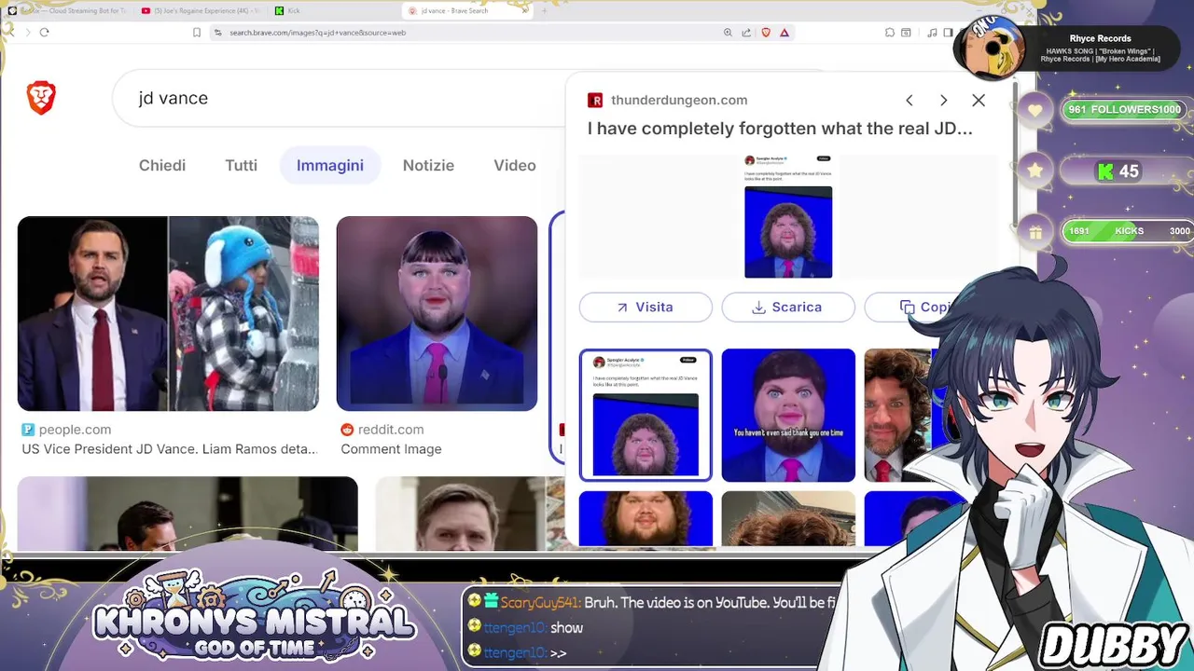Open the large preview image of tweet

pos(788,217)
